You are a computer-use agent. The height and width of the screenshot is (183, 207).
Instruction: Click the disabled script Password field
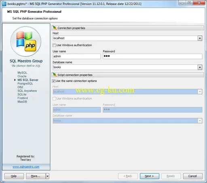[x=152, y=110]
